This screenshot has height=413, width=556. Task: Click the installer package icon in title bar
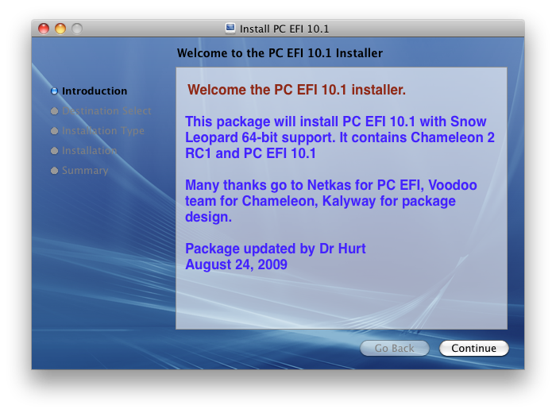[230, 29]
